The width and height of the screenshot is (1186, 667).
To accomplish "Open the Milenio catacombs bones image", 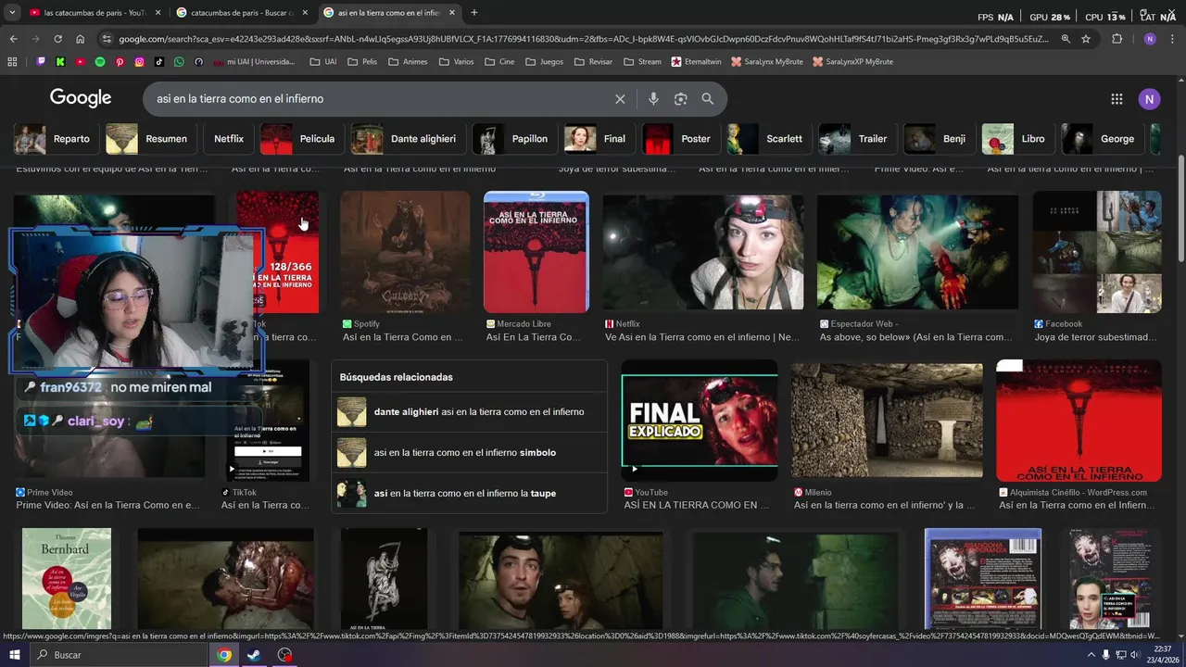I will (887, 421).
